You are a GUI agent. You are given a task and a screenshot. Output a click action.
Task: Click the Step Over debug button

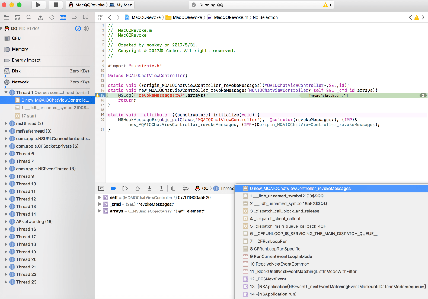[x=137, y=189]
